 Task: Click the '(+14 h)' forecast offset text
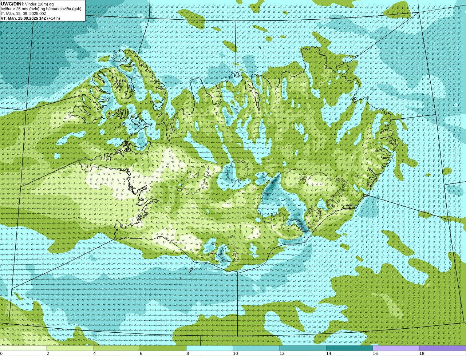tap(54, 18)
